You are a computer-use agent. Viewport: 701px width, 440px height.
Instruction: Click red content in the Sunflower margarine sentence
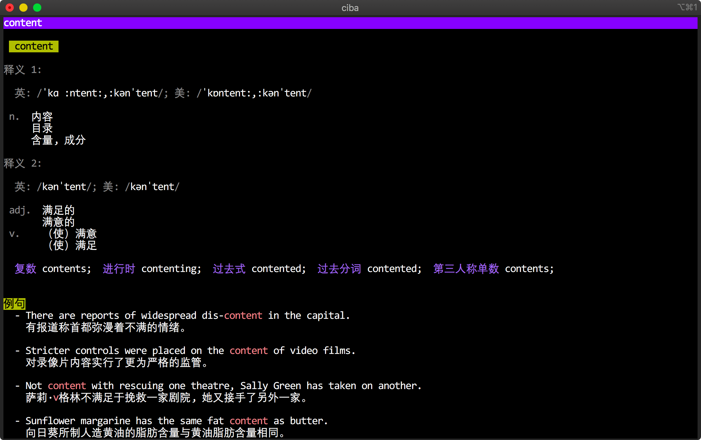[249, 421]
